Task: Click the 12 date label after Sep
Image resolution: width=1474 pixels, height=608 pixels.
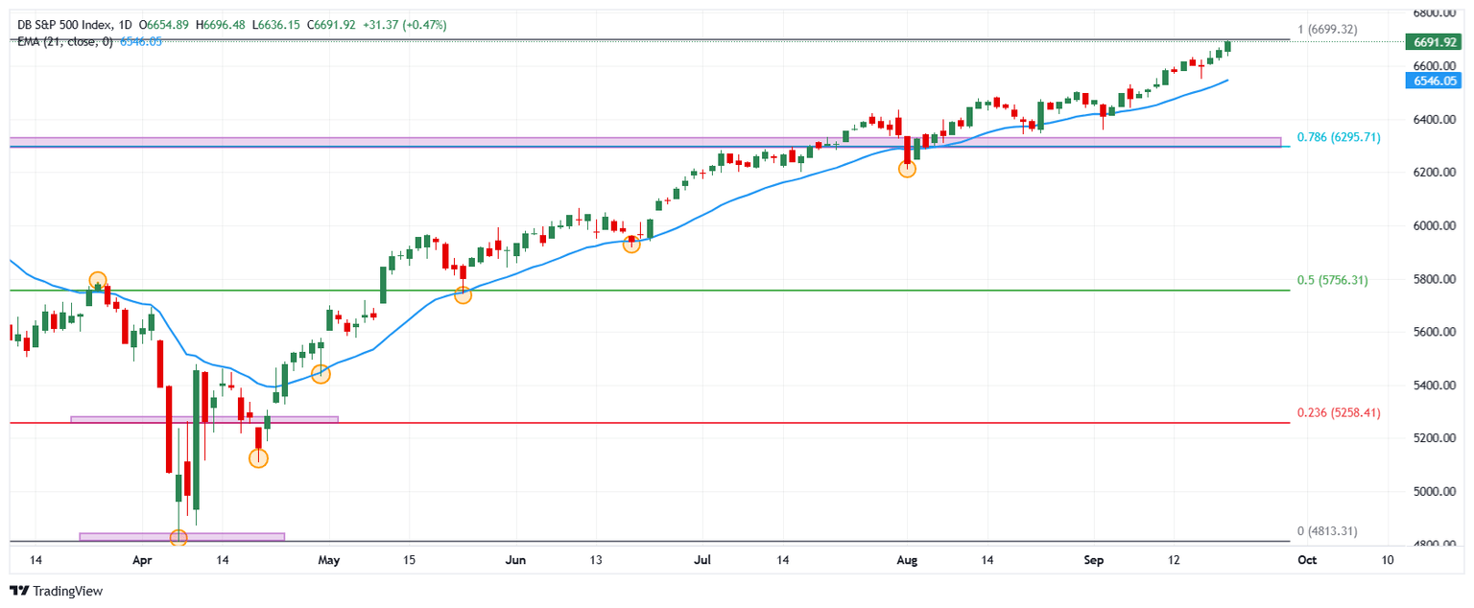Action: (1174, 559)
